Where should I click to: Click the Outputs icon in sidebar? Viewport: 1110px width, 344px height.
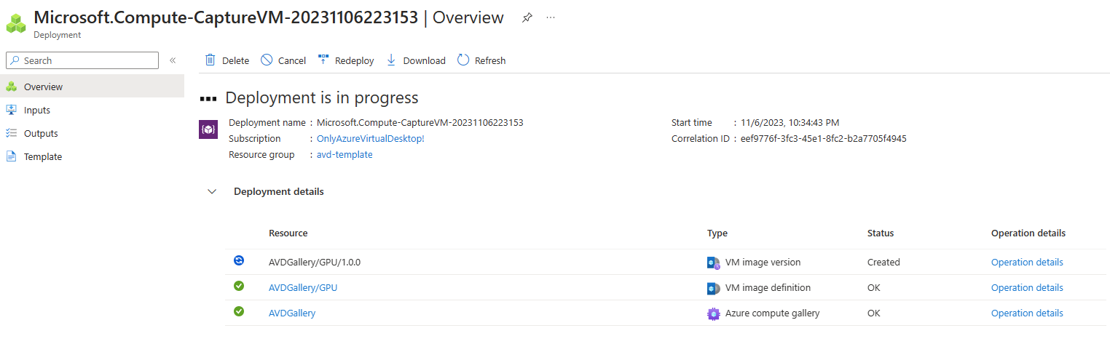pyautogui.click(x=11, y=133)
